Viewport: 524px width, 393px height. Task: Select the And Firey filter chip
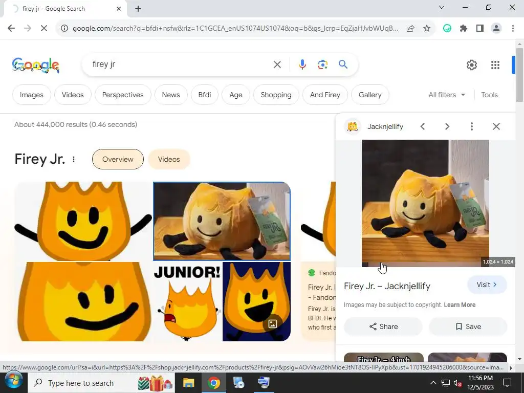point(325,95)
